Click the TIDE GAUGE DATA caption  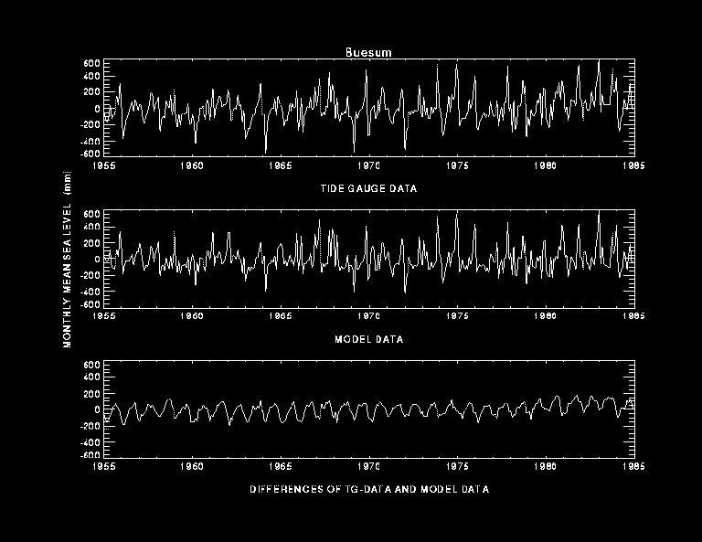pos(368,188)
